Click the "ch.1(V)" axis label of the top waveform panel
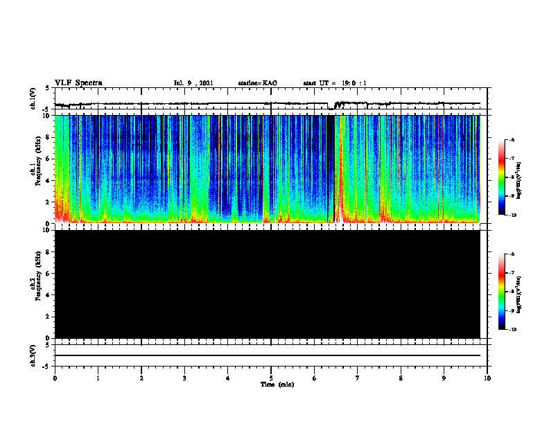 [33, 98]
